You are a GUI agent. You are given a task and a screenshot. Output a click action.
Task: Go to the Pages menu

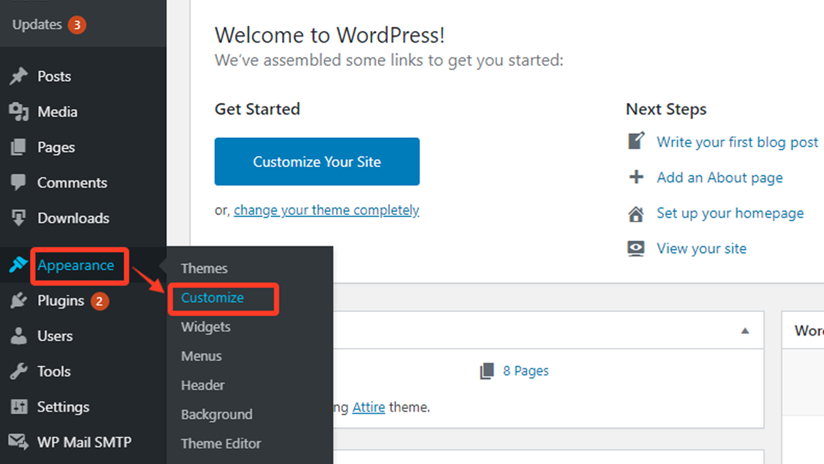(x=56, y=148)
